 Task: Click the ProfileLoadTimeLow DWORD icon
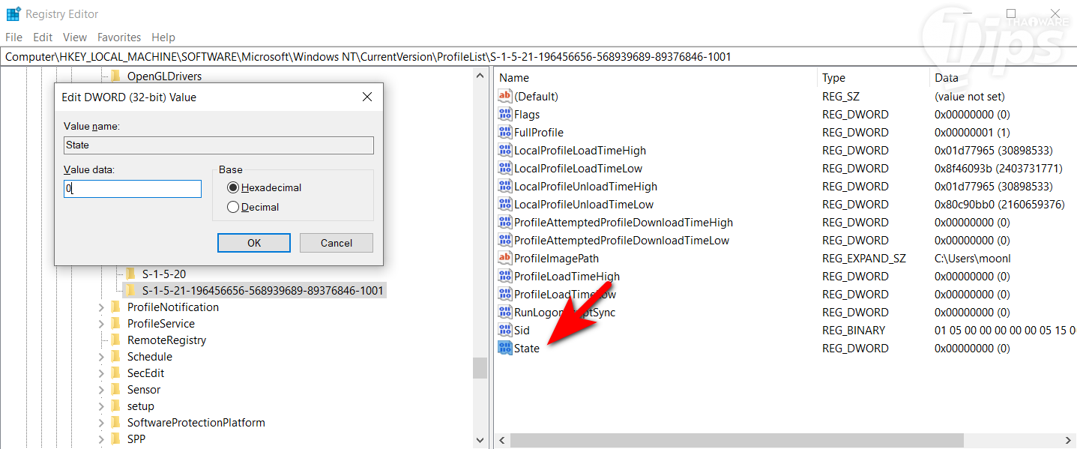[x=505, y=294]
